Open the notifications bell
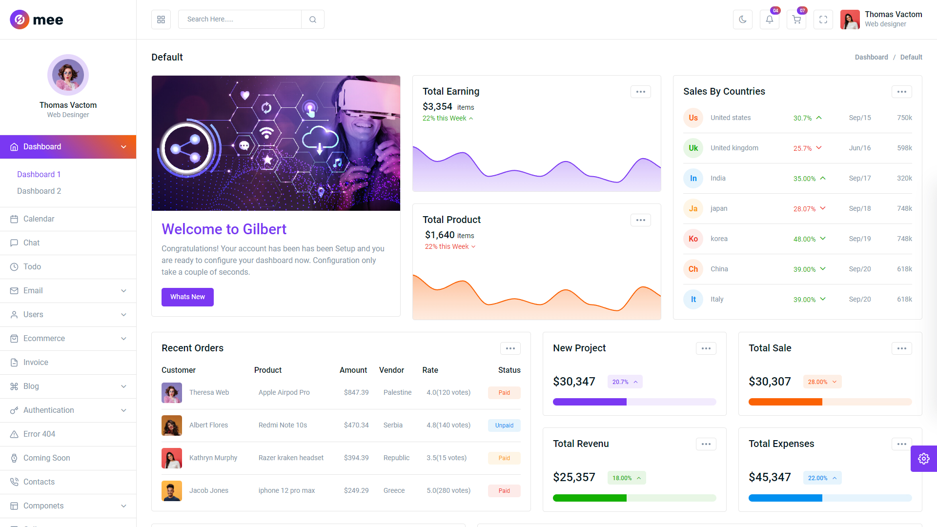 point(769,20)
